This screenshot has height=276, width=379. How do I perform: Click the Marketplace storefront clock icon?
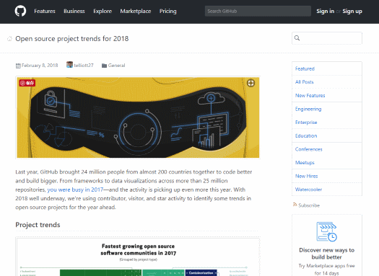point(326,231)
